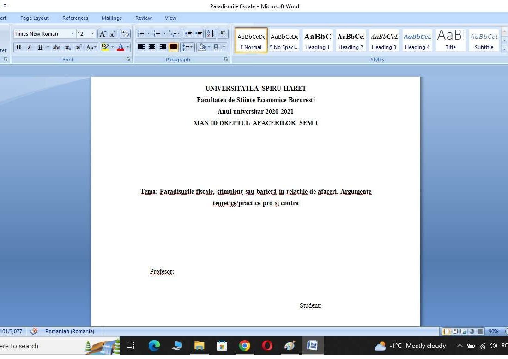Toggle Italic formatting
The width and height of the screenshot is (508, 359).
29,47
